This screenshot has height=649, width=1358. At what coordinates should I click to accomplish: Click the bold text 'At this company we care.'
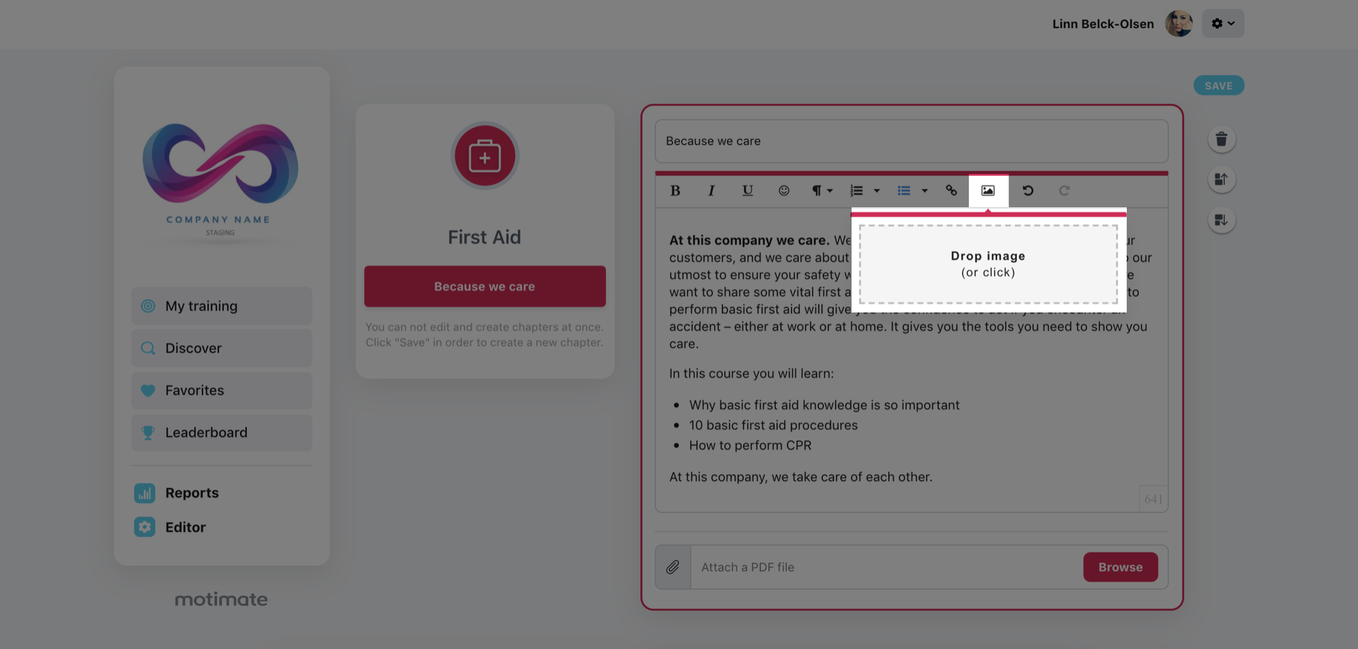749,240
